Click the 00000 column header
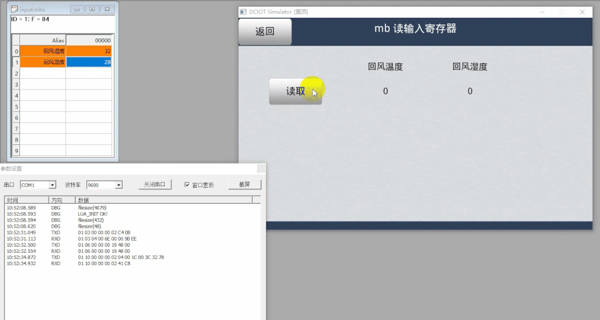 89,40
